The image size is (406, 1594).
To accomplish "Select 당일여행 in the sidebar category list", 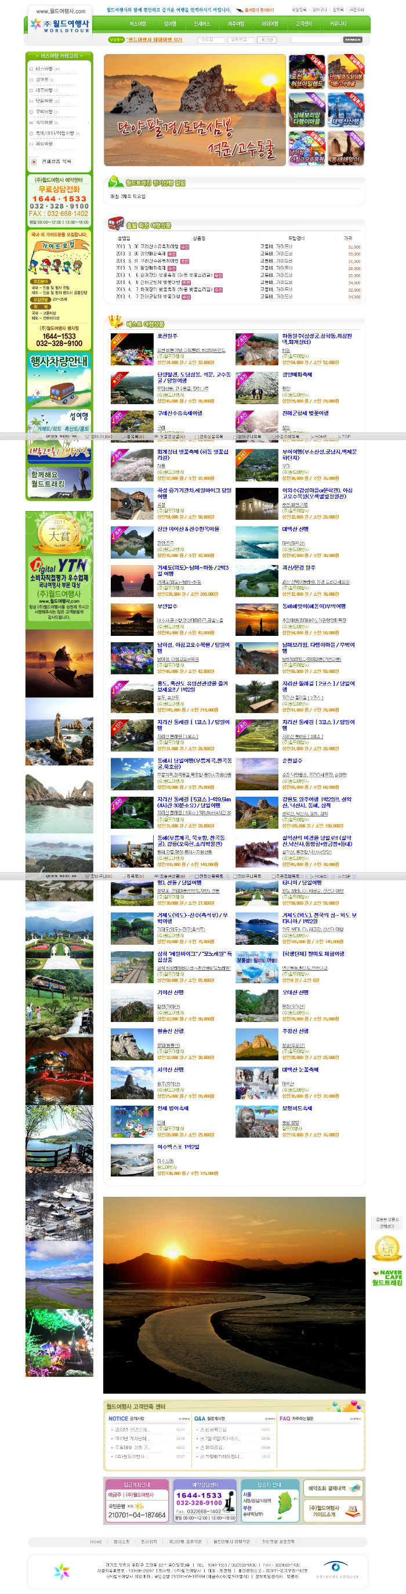I will coord(44,101).
